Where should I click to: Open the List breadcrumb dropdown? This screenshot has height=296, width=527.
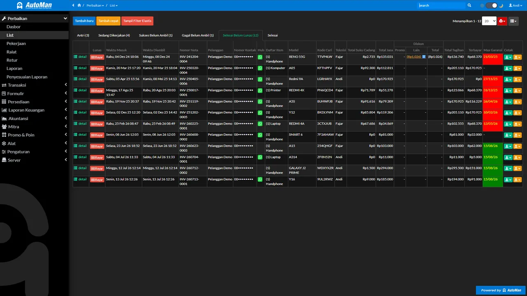[114, 5]
